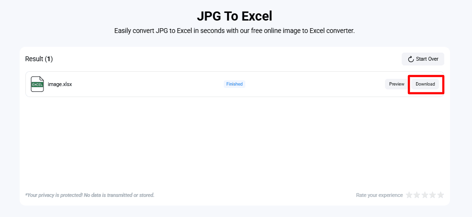Screen dimensions: 472x217
Task: Click the result count number in parentheses
Action: (x=49, y=59)
